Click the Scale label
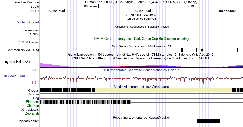This screenshot has height=127, width=243. click(x=35, y=6)
